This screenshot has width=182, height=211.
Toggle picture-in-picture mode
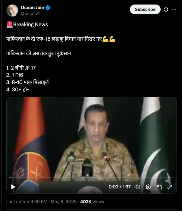pyautogui.click(x=159, y=187)
